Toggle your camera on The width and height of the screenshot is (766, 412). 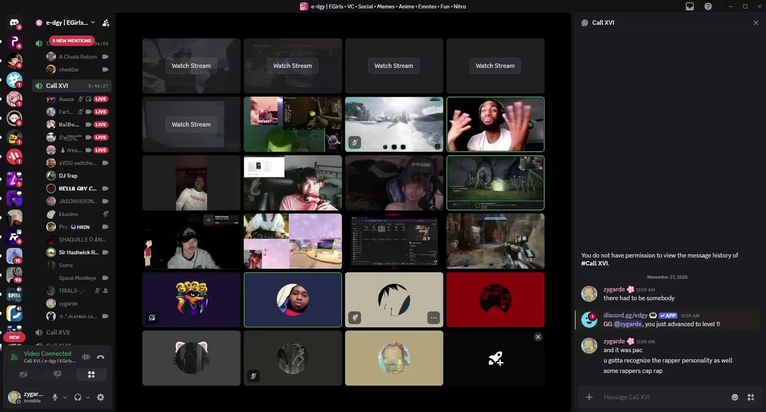23,375
